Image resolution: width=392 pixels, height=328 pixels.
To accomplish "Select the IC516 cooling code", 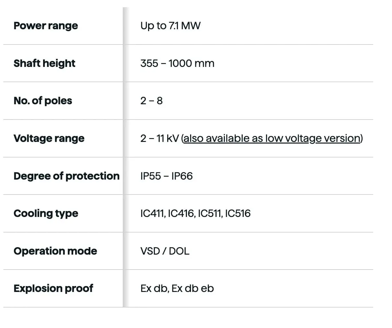I will (238, 213).
